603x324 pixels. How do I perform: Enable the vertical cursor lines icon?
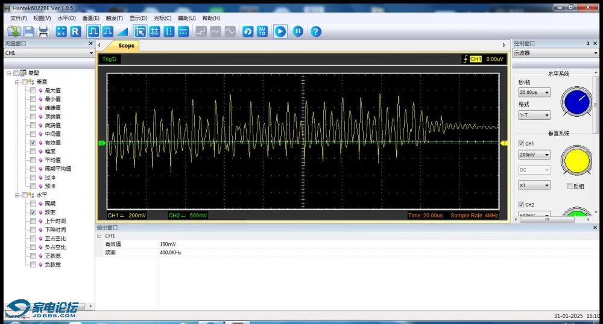click(169, 31)
